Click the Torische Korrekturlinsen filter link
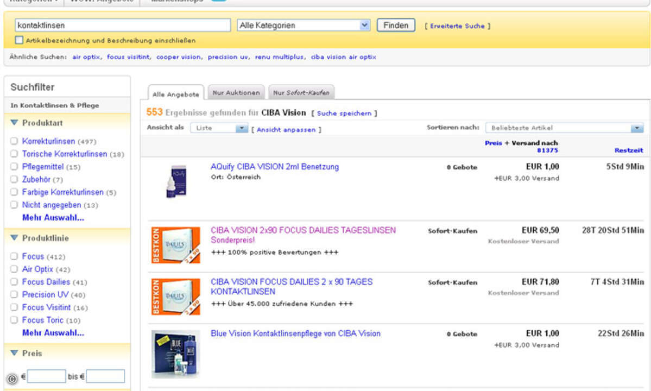This screenshot has height=391, width=651. pos(65,154)
